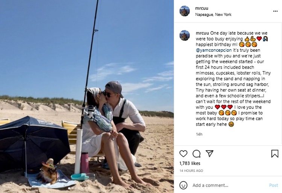Viewport: 282px width, 193px height.
Task: Open comments via speech bubble icon
Action: (196, 154)
